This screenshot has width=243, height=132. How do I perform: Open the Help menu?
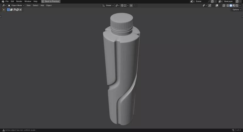[35, 2]
